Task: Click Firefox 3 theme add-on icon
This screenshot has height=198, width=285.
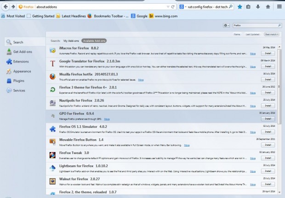Action: [52, 90]
